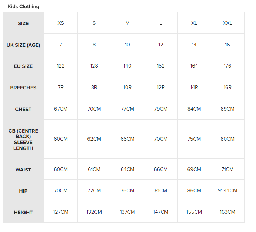Select the UK SIZE (AGE) row label

coord(23,45)
